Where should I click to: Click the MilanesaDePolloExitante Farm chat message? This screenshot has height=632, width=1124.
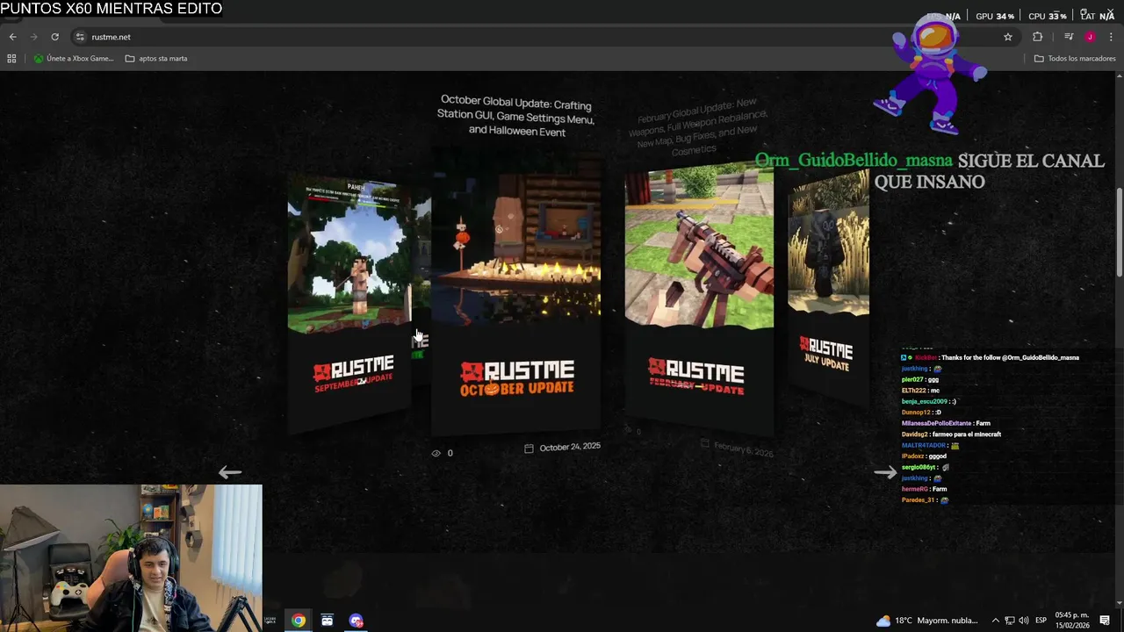[946, 423]
